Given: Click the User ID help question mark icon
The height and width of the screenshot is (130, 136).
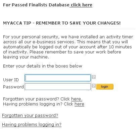Looking at the screenshot, I should 94,77.
